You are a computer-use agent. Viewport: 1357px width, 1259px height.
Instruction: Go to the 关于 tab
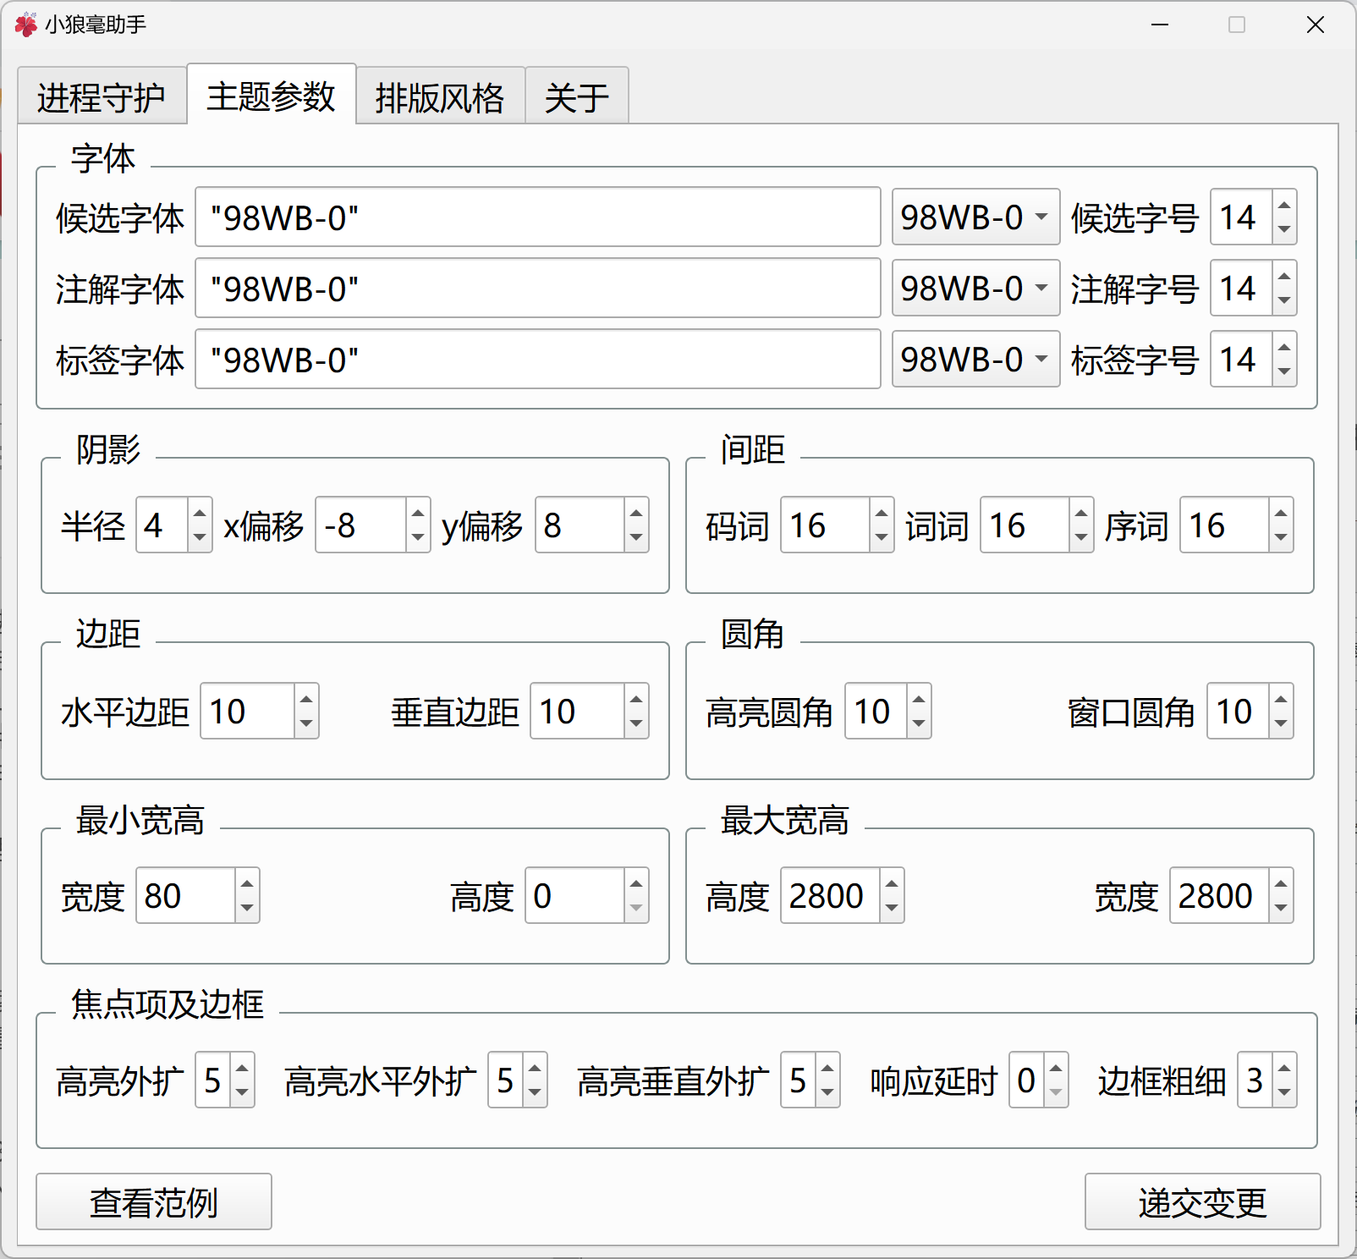coord(576,97)
